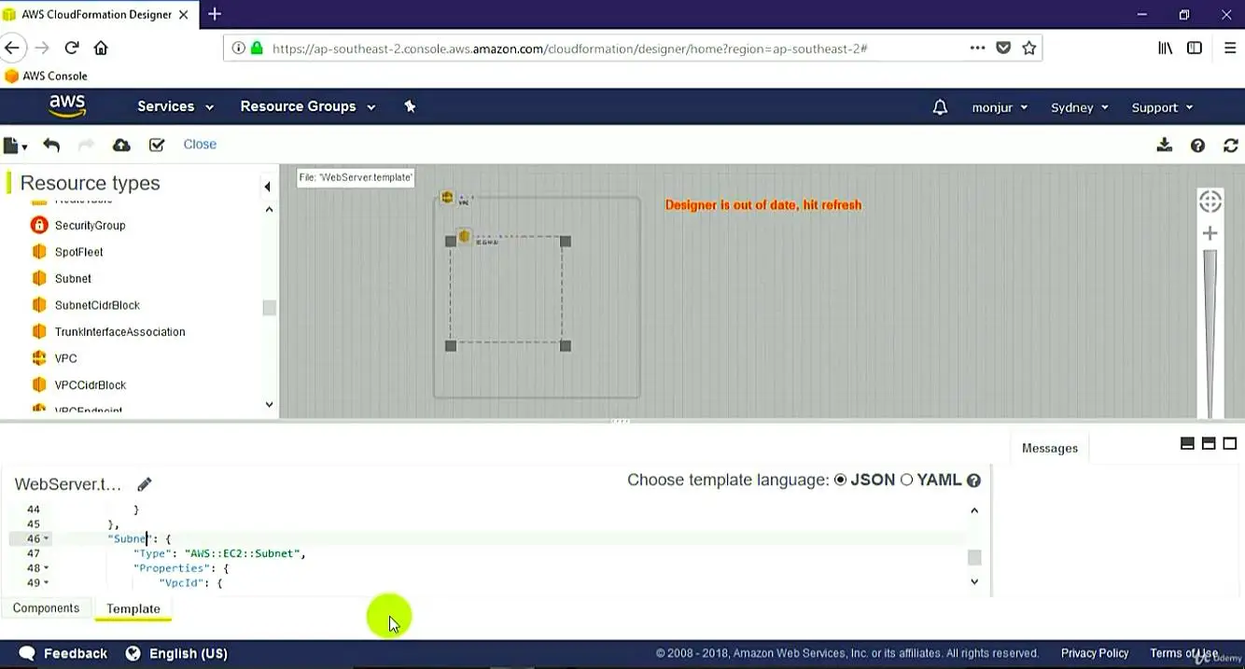The image size is (1245, 669).
Task: Zoom in with the plus icon
Action: pyautogui.click(x=1210, y=233)
